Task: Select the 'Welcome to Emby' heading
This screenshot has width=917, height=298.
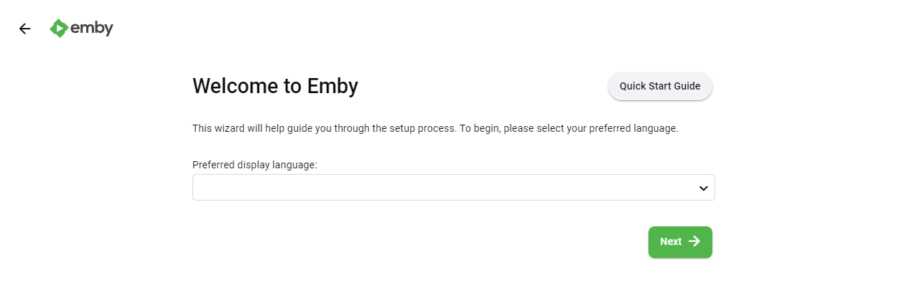Action: coord(275,87)
